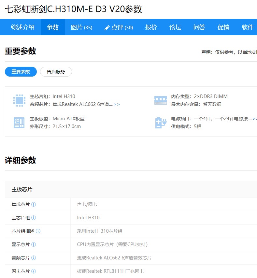Select the 重要参数 pill button

pyautogui.click(x=21, y=72)
